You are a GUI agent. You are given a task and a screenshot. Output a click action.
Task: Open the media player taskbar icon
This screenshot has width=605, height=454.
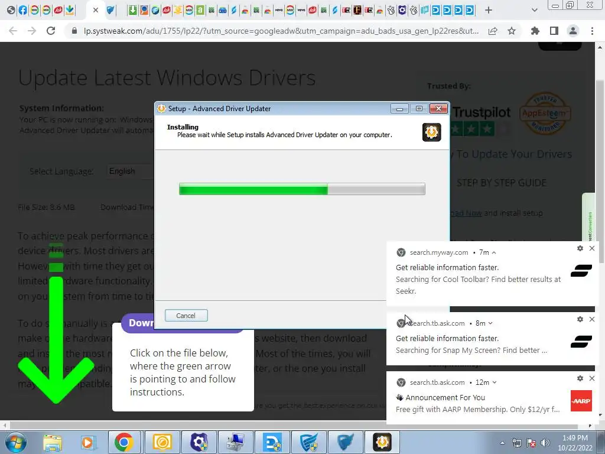(88, 442)
